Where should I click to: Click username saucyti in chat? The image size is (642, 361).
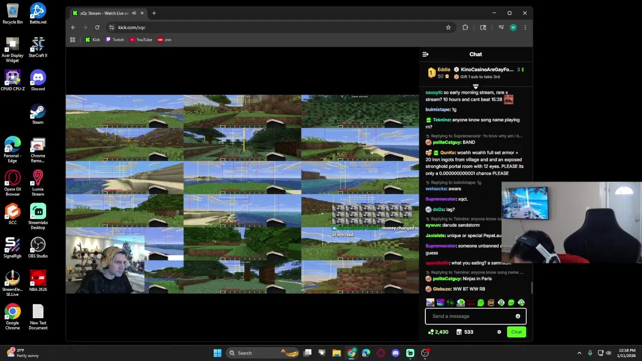point(433,92)
